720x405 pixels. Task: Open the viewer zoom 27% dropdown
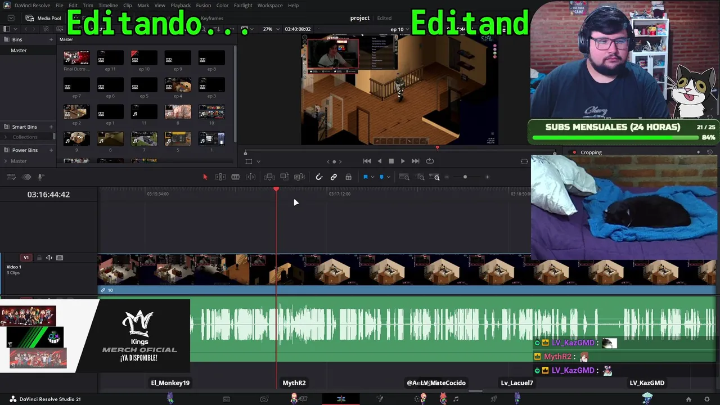tap(271, 29)
